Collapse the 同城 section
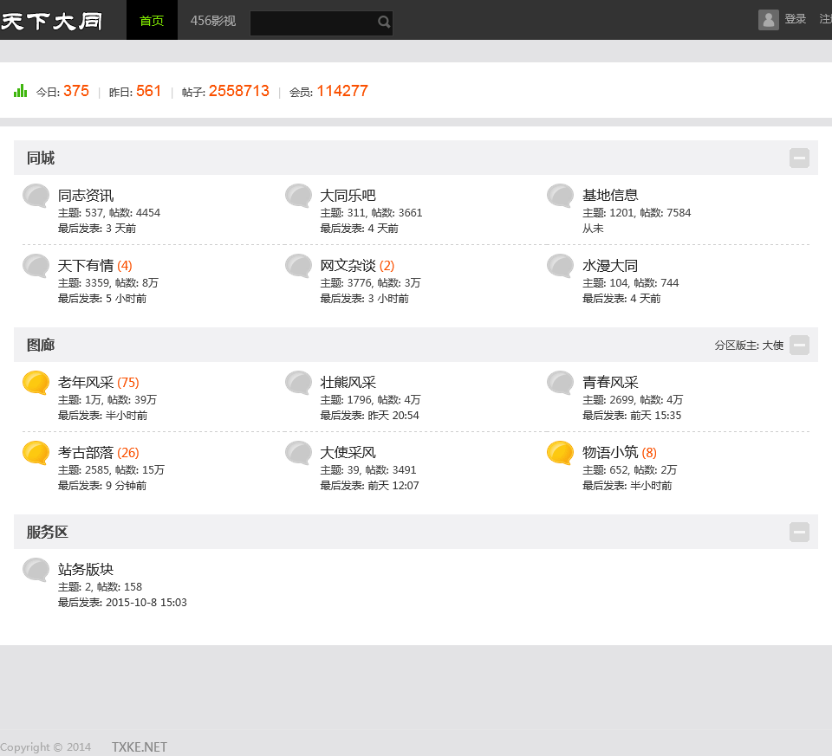Screen dimensions: 832x756 tap(799, 158)
